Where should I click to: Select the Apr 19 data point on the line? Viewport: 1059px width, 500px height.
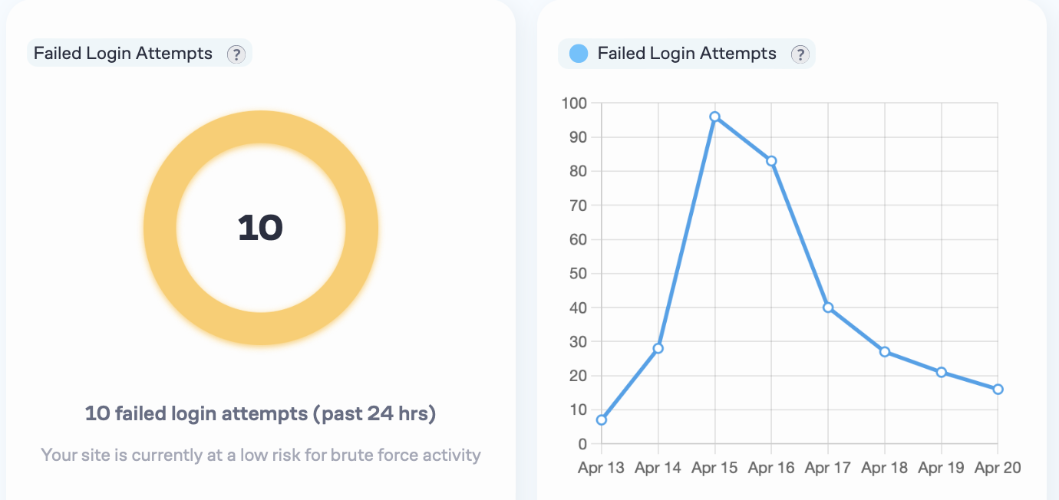[941, 372]
